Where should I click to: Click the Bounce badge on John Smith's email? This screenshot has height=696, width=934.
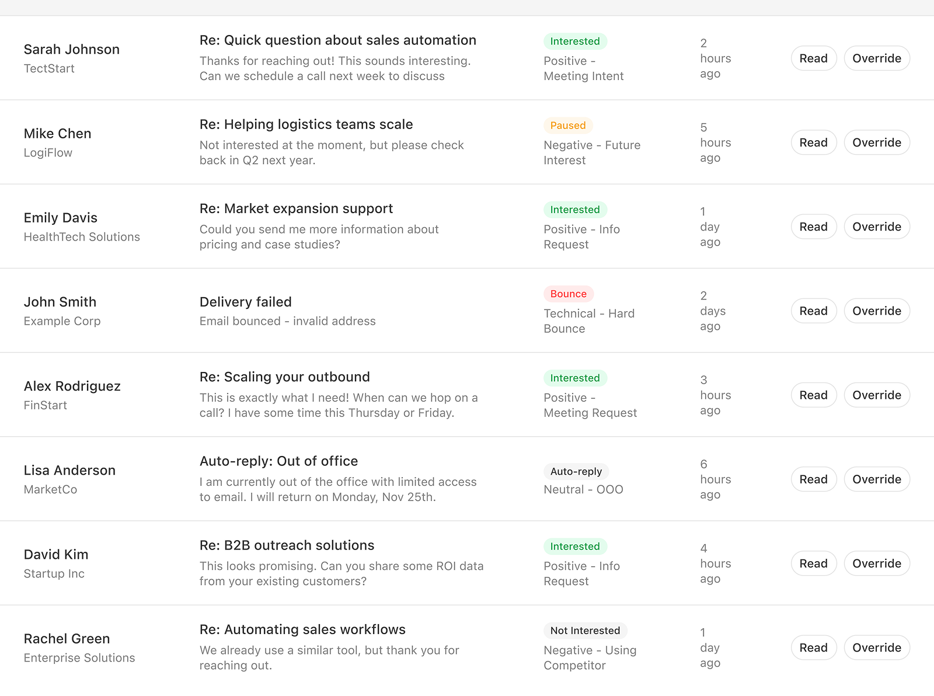pyautogui.click(x=567, y=294)
